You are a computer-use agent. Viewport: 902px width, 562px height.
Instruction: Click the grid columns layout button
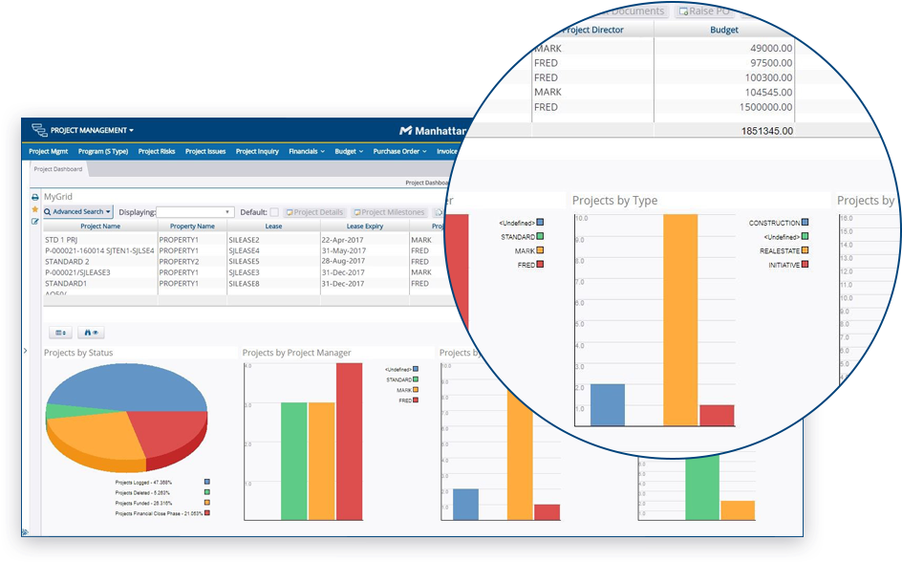coord(60,333)
